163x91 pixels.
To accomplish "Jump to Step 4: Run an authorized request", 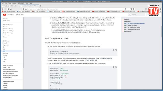I will click(132, 30).
